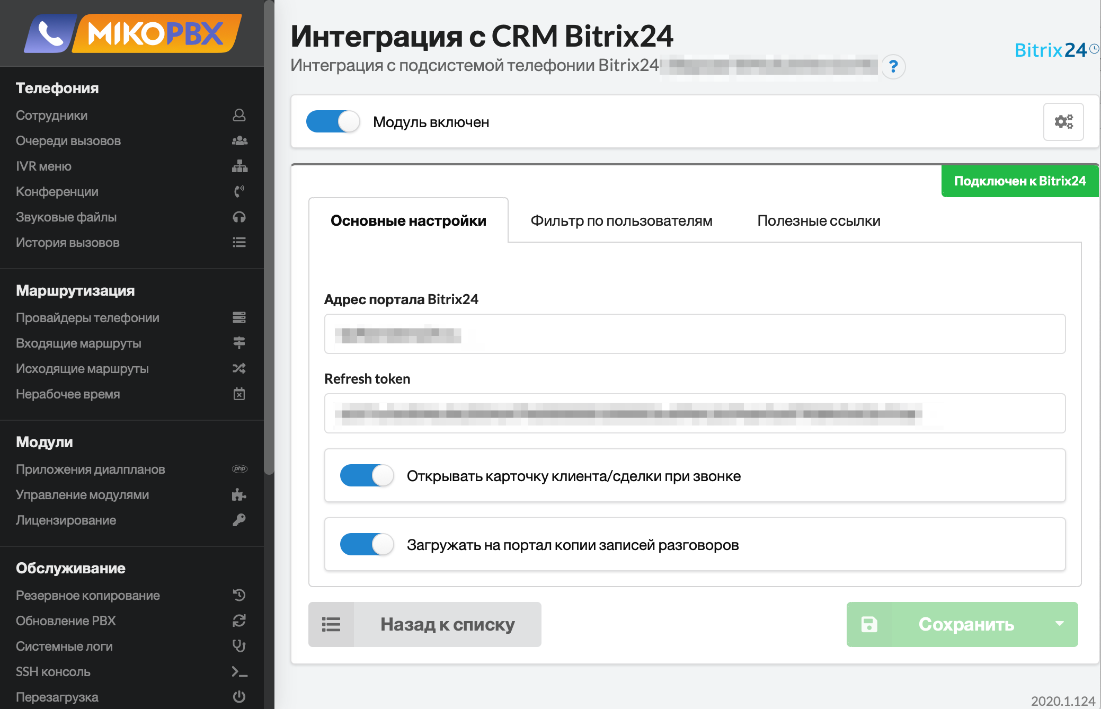
Task: Open IVR меню via sitemap icon
Action: [239, 166]
